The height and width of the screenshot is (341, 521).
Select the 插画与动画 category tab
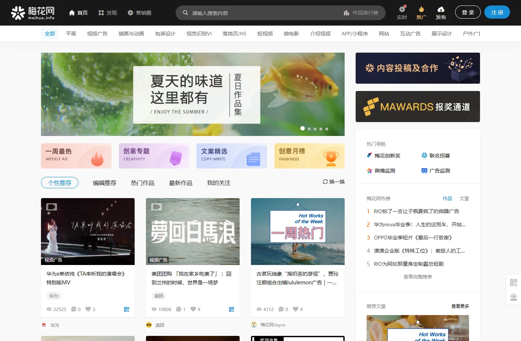tap(131, 34)
